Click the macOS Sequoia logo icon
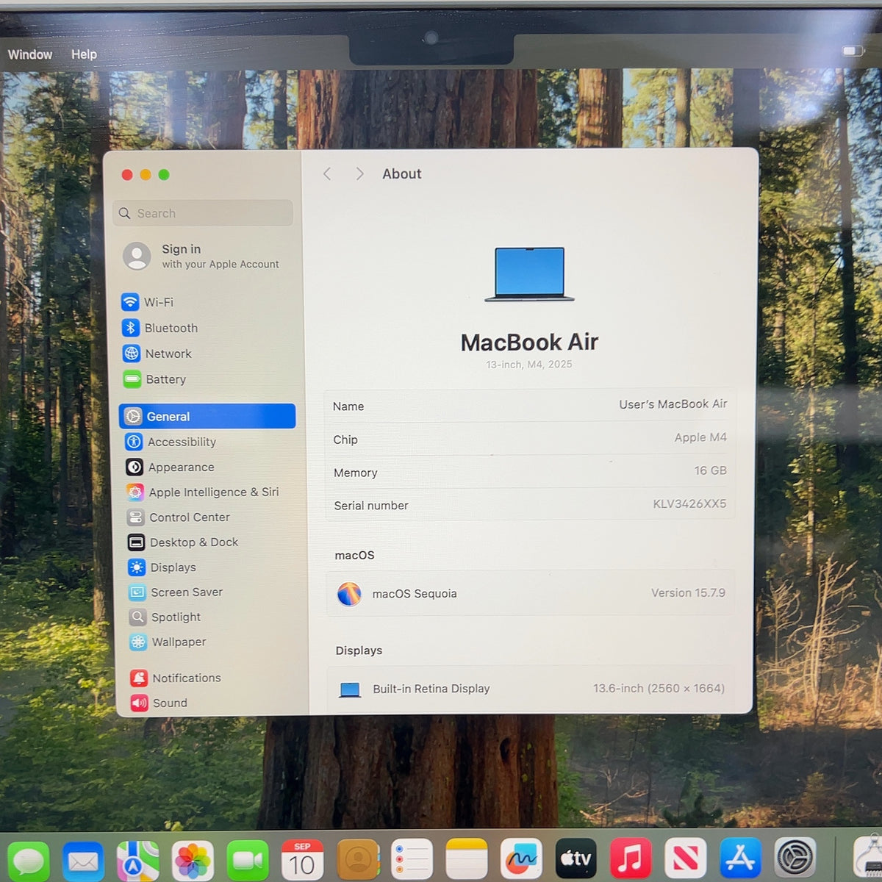882x882 pixels. (x=349, y=593)
